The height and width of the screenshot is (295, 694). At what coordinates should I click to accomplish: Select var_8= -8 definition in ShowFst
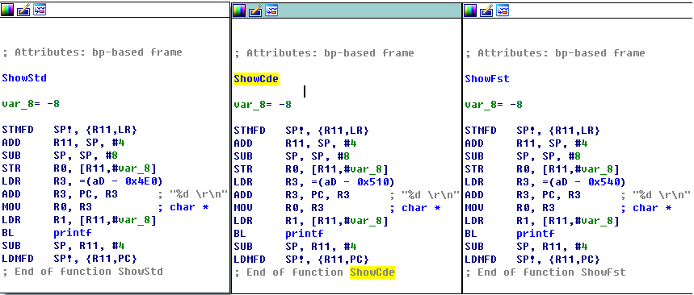(494, 105)
